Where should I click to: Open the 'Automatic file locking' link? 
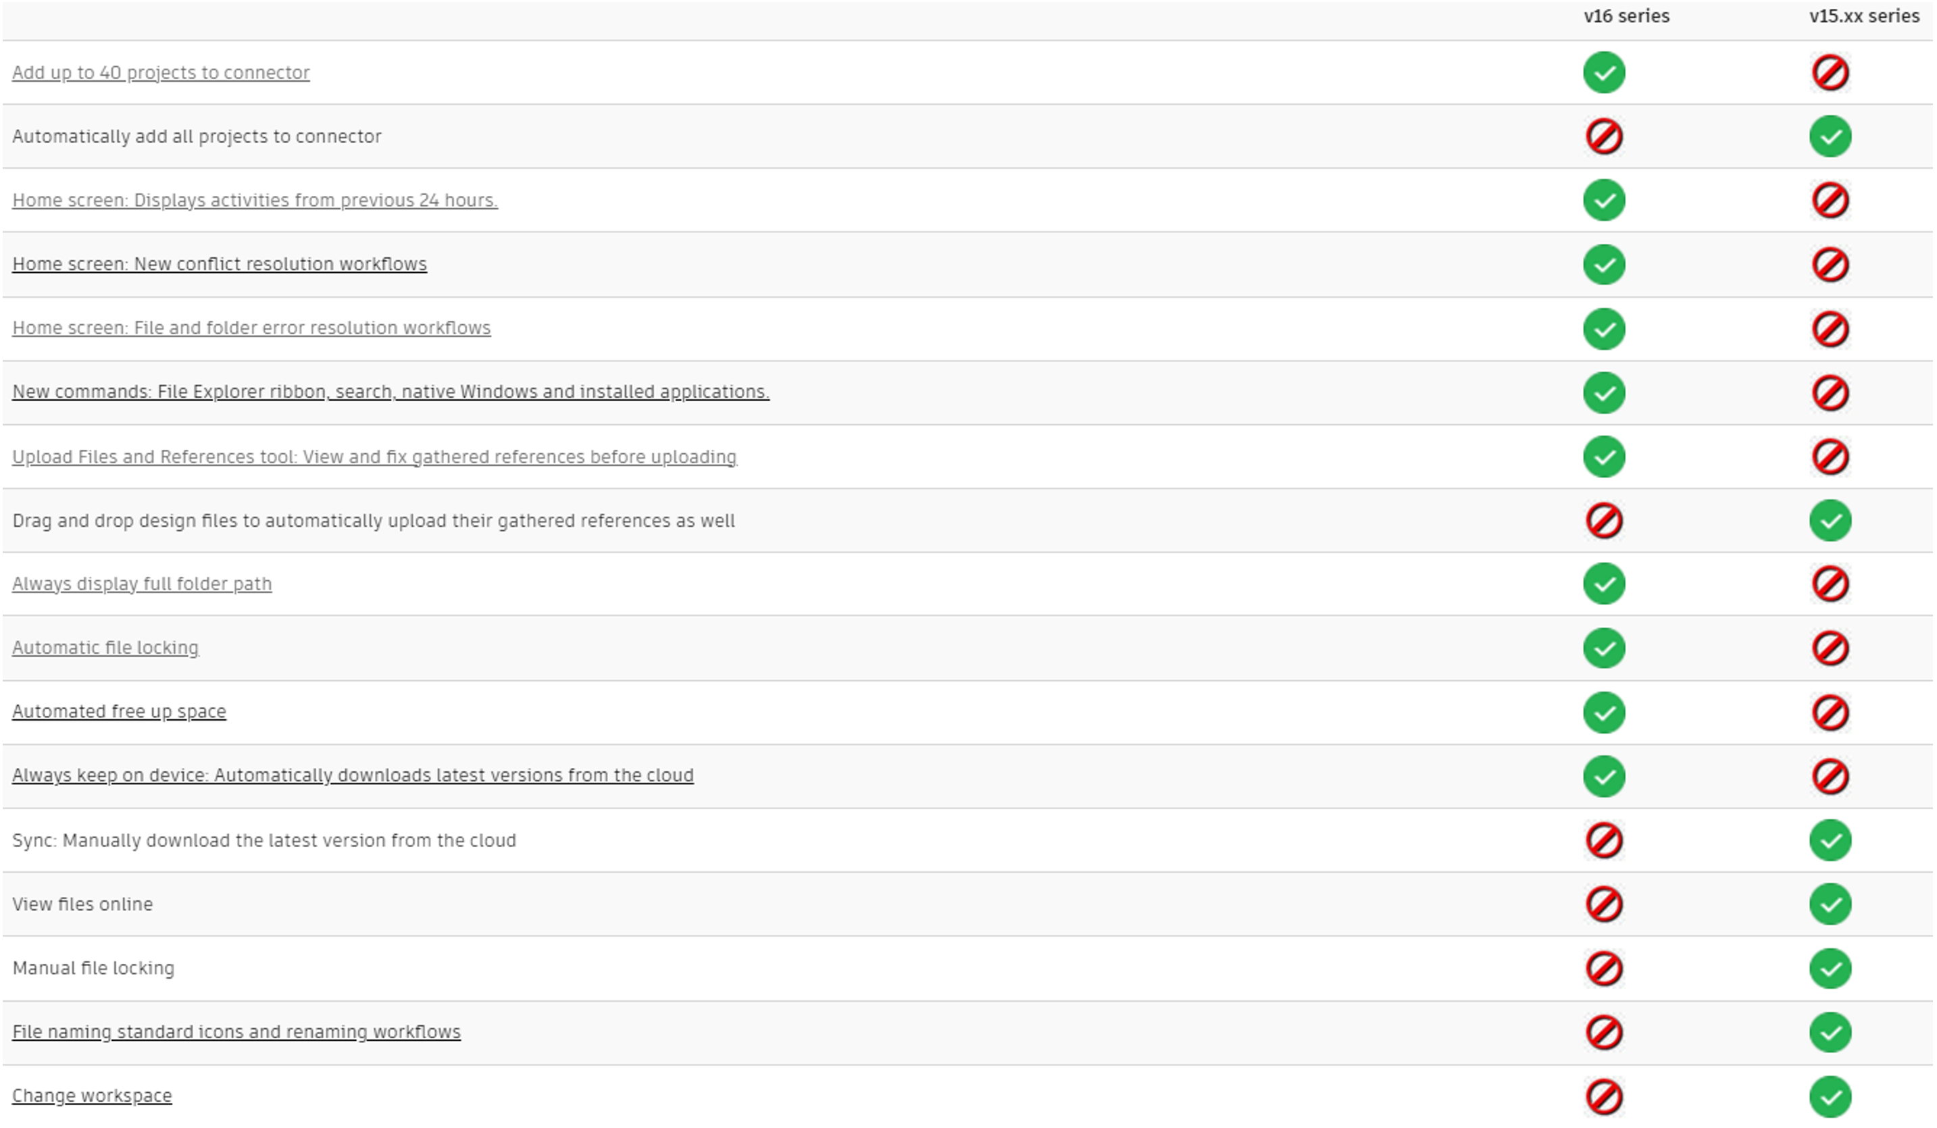tap(105, 647)
